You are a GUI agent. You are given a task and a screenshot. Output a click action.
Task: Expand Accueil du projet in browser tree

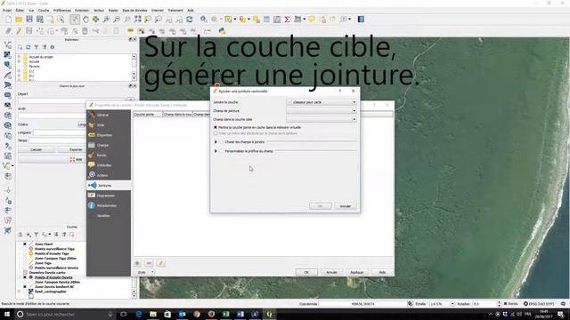point(20,57)
